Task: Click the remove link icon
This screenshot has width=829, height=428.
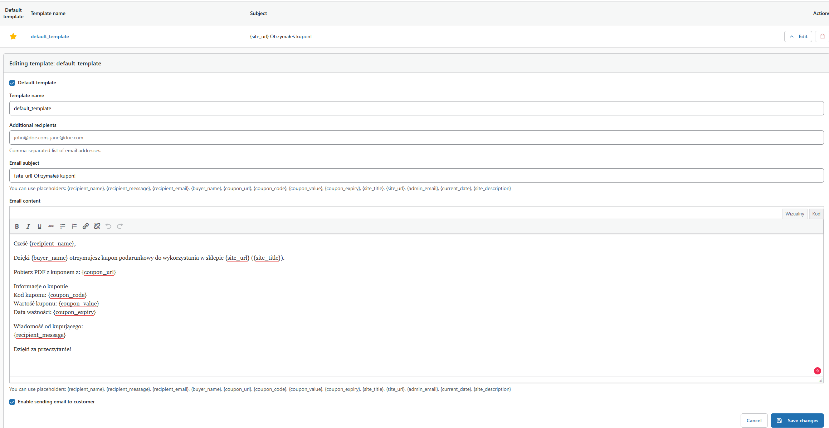Action: point(97,226)
